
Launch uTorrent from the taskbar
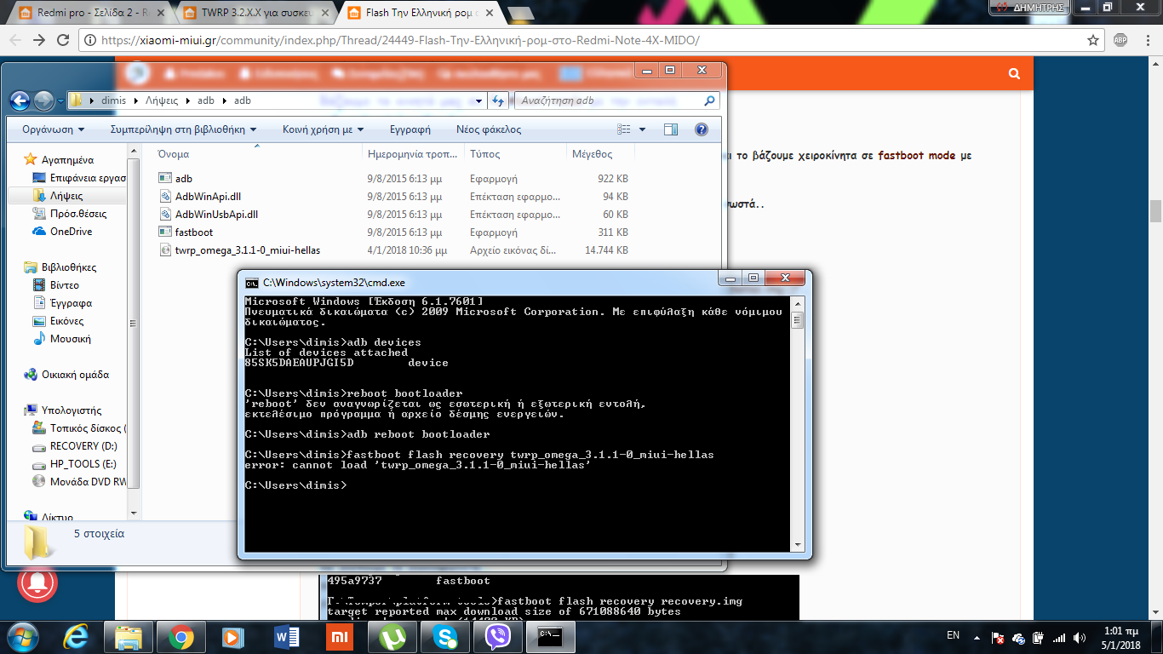[392, 636]
